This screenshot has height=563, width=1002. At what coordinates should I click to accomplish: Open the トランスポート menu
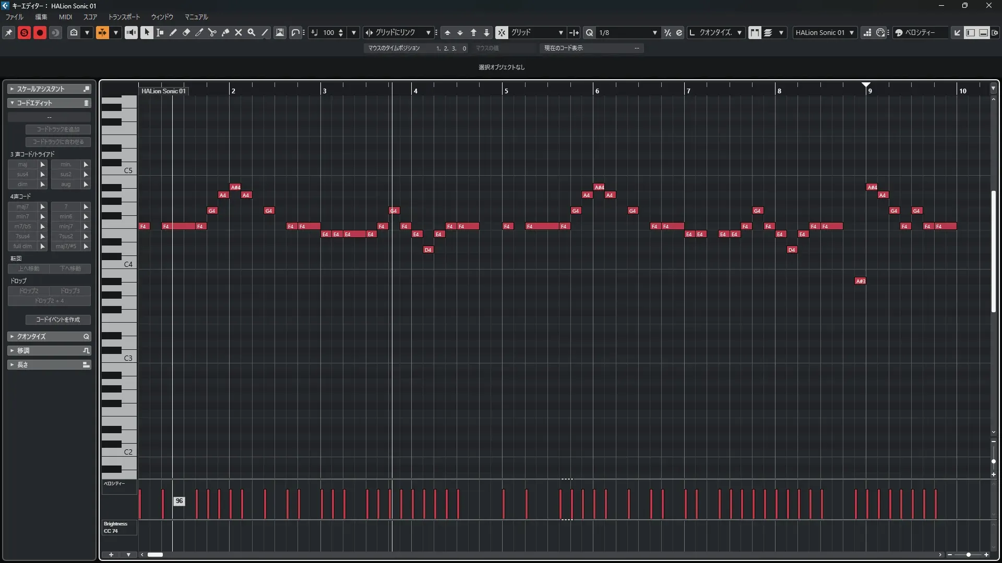124,17
